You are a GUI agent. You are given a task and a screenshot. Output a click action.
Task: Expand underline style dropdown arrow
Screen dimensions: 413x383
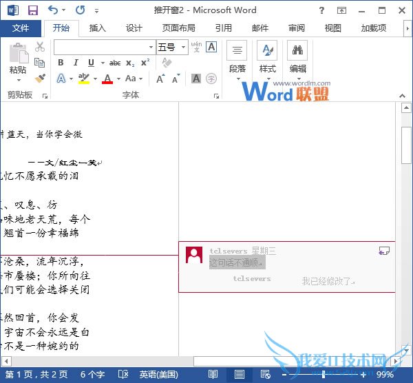pos(103,63)
